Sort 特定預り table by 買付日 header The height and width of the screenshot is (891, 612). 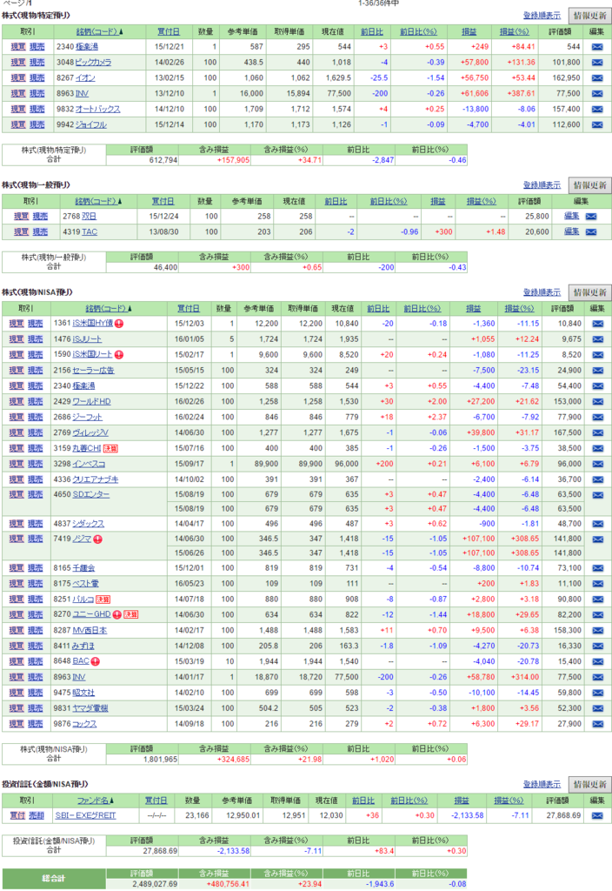click(168, 32)
